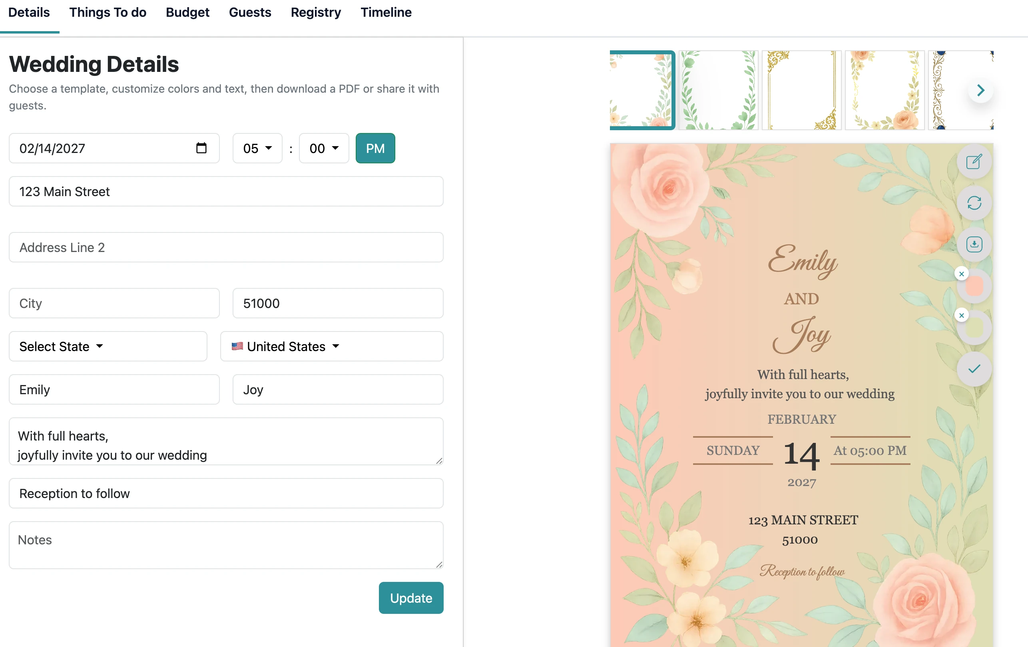Switch the time to AM by clicking PM
Viewport: 1028px width, 647px height.
point(375,148)
